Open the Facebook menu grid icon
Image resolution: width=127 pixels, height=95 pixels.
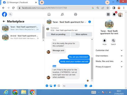click(x=108, y=14)
